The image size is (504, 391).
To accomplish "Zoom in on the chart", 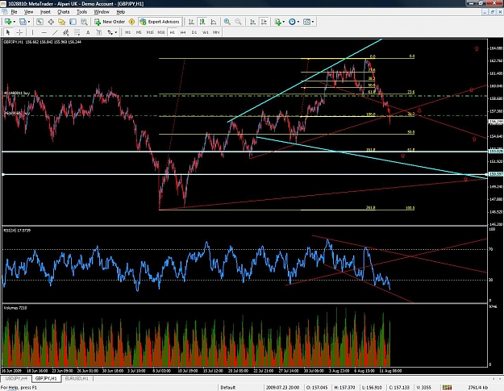I will (x=227, y=22).
